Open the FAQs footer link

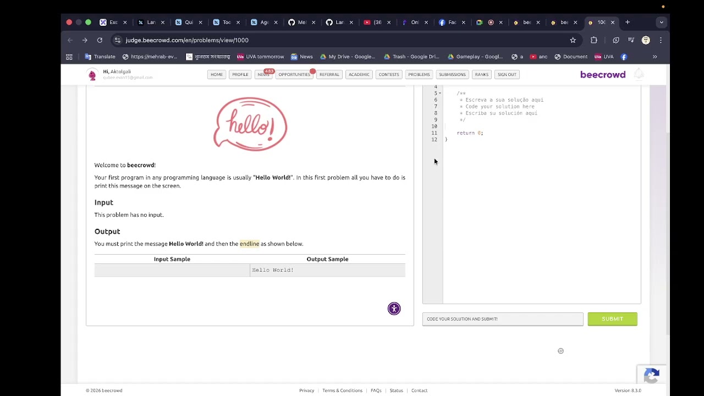[376, 391]
